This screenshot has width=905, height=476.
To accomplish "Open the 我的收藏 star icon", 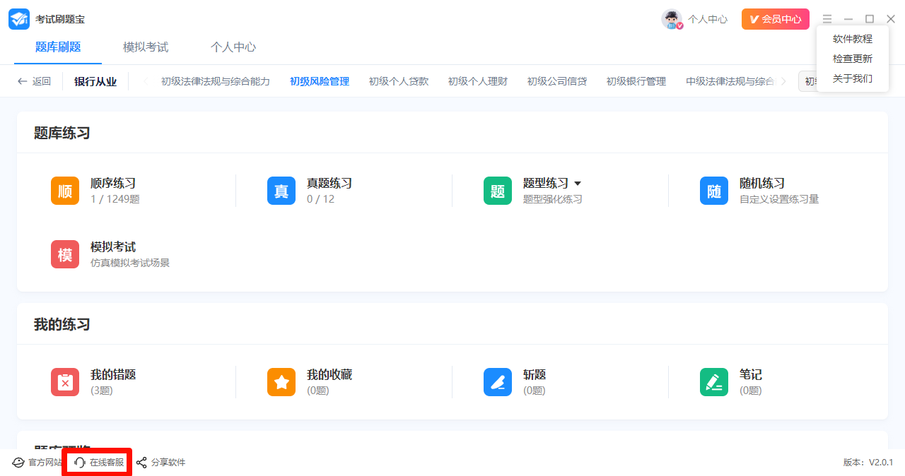I will [x=281, y=382].
